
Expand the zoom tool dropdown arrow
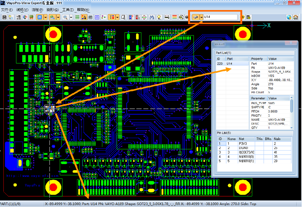71,17
